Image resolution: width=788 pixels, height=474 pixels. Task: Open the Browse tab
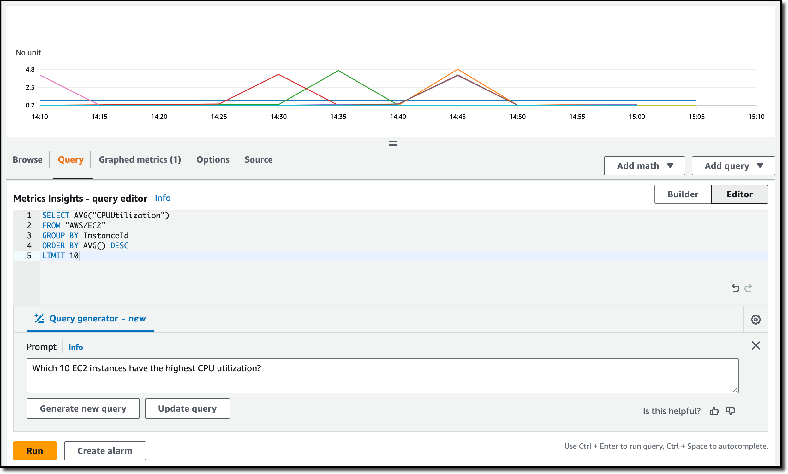pos(27,159)
